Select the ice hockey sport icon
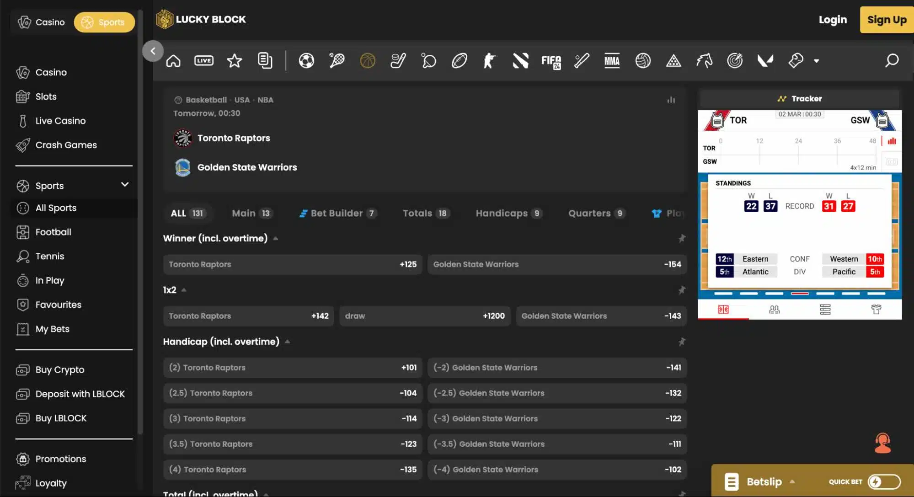This screenshot has width=914, height=497. (x=398, y=61)
